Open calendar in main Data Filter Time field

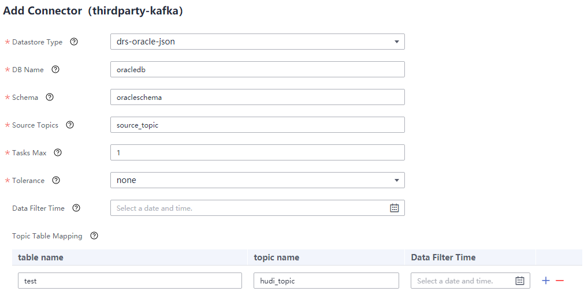(x=395, y=208)
